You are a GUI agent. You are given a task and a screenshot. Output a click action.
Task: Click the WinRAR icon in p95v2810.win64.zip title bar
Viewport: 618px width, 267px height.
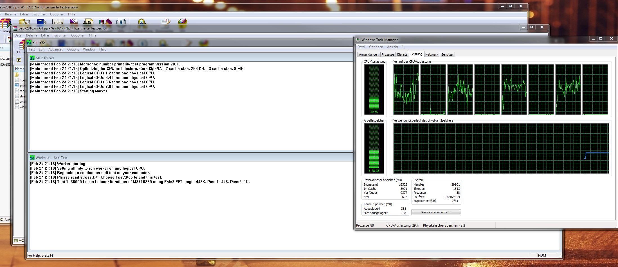[x=15, y=28]
